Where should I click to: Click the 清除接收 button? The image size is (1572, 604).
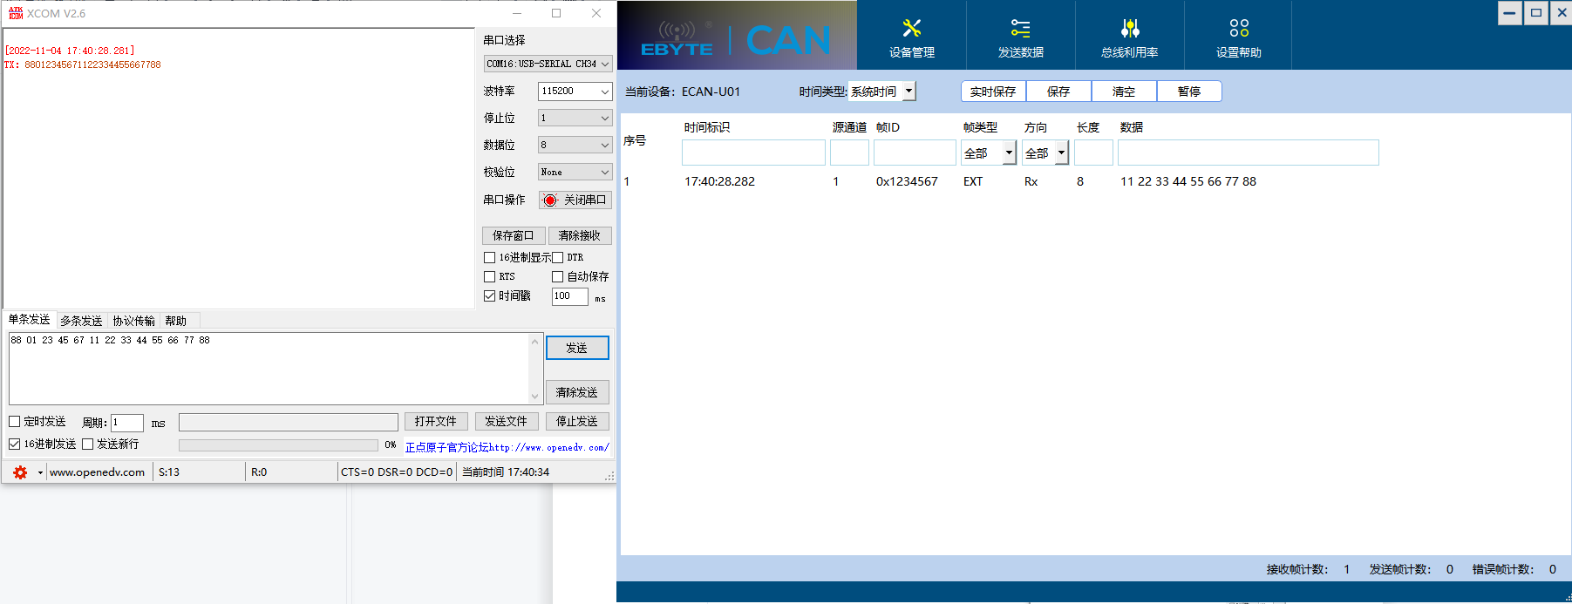pyautogui.click(x=580, y=236)
